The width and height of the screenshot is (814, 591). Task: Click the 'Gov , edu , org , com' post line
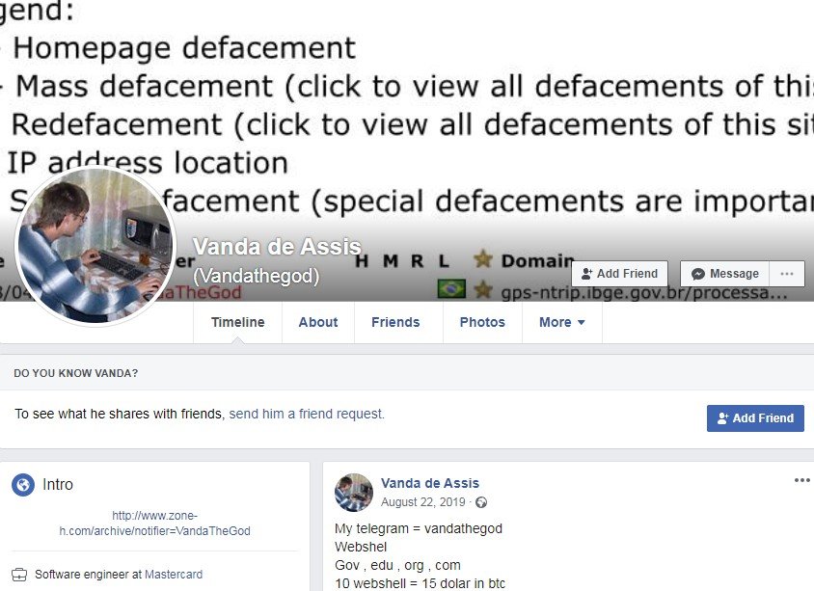point(397,565)
